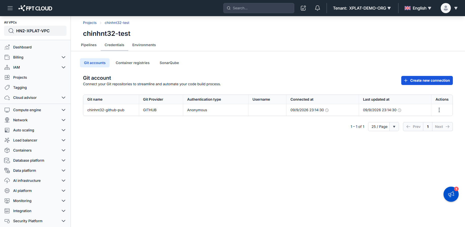This screenshot has height=227, width=465.
Task: Expand the Containers chevron
Action: point(64,150)
